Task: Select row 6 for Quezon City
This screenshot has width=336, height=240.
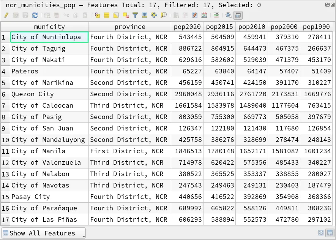Action: [4, 94]
